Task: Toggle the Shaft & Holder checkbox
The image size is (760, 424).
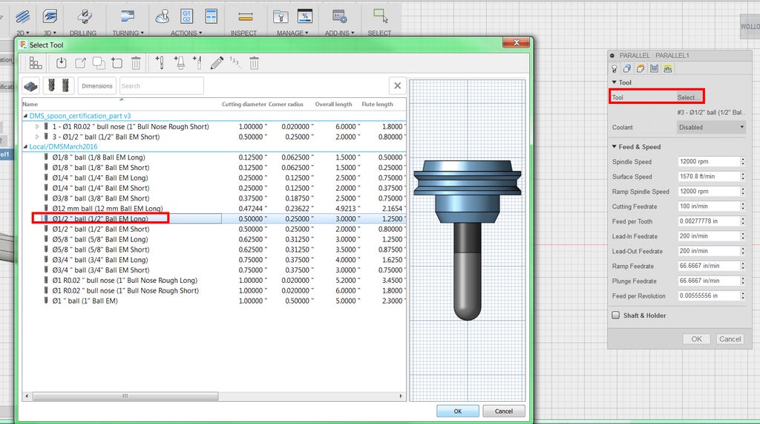Action: tap(615, 315)
